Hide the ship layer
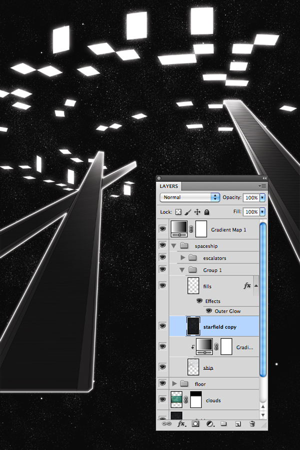Screen dimensions: 300x450 pos(163,367)
